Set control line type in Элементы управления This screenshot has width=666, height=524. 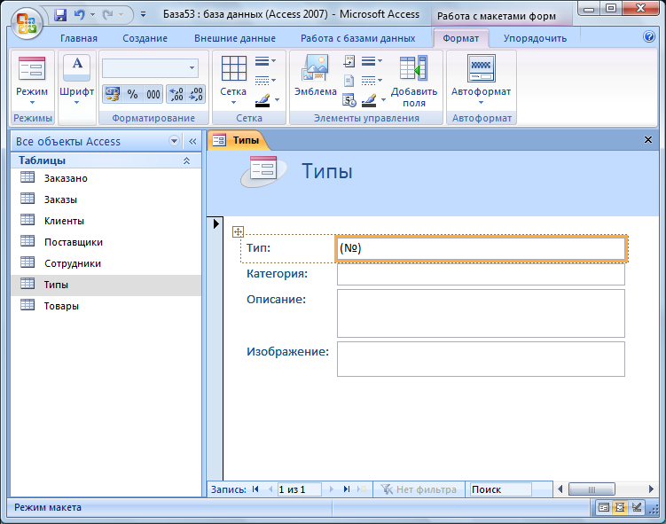tap(372, 80)
